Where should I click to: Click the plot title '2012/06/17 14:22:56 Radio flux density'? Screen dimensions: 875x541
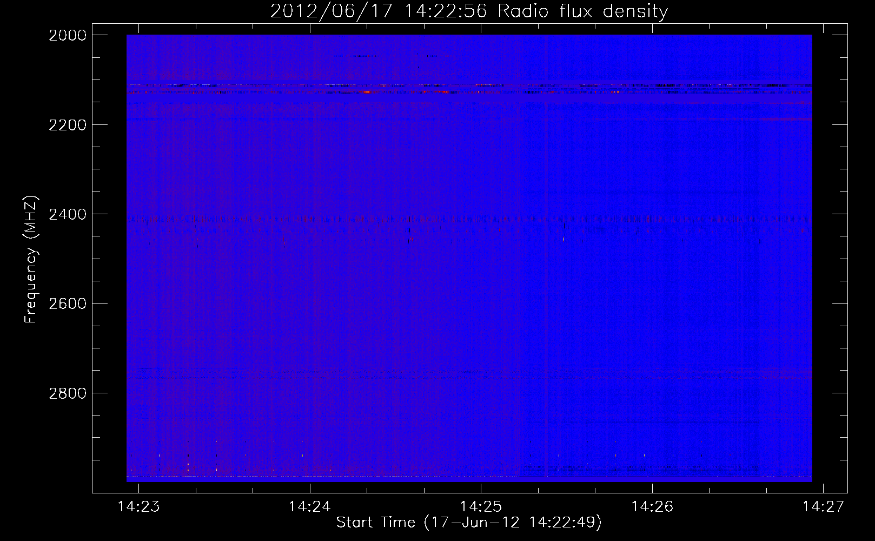point(469,11)
